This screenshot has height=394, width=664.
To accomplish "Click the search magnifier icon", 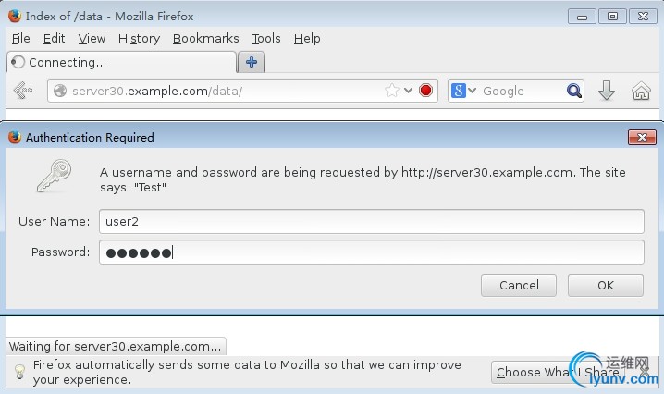I will (x=574, y=91).
